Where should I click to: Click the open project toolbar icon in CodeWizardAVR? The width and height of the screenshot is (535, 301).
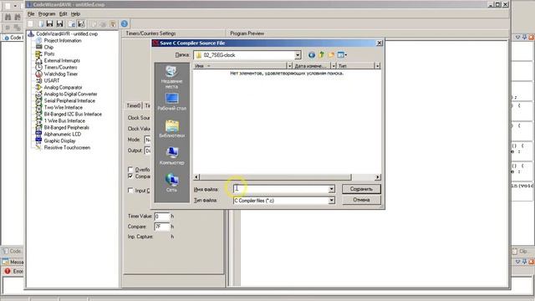pyautogui.click(x=41, y=23)
